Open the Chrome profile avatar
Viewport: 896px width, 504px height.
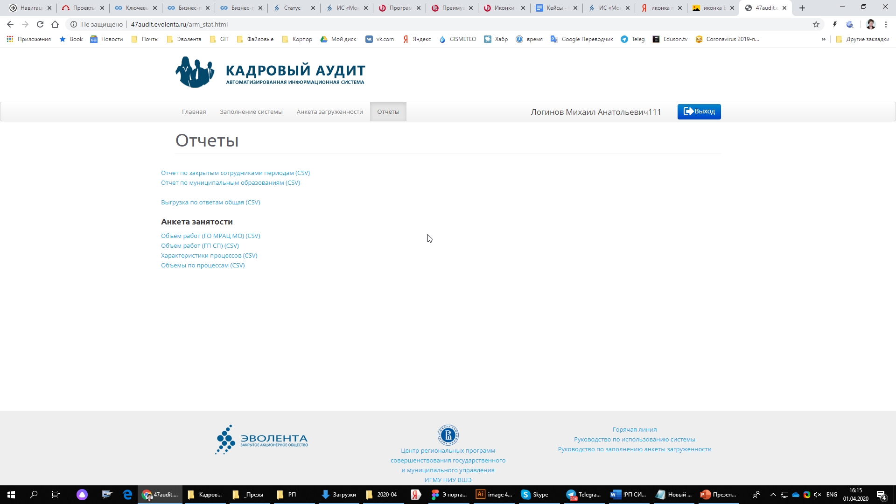(x=871, y=24)
